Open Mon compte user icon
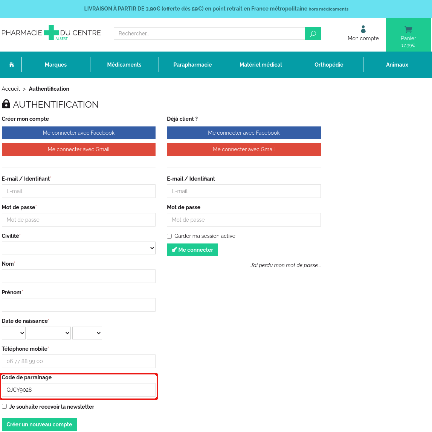This screenshot has width=432, height=432. [x=363, y=29]
